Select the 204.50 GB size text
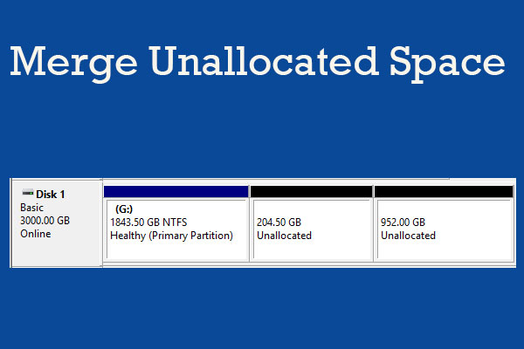Screen dimensions: 524x349 point(279,222)
